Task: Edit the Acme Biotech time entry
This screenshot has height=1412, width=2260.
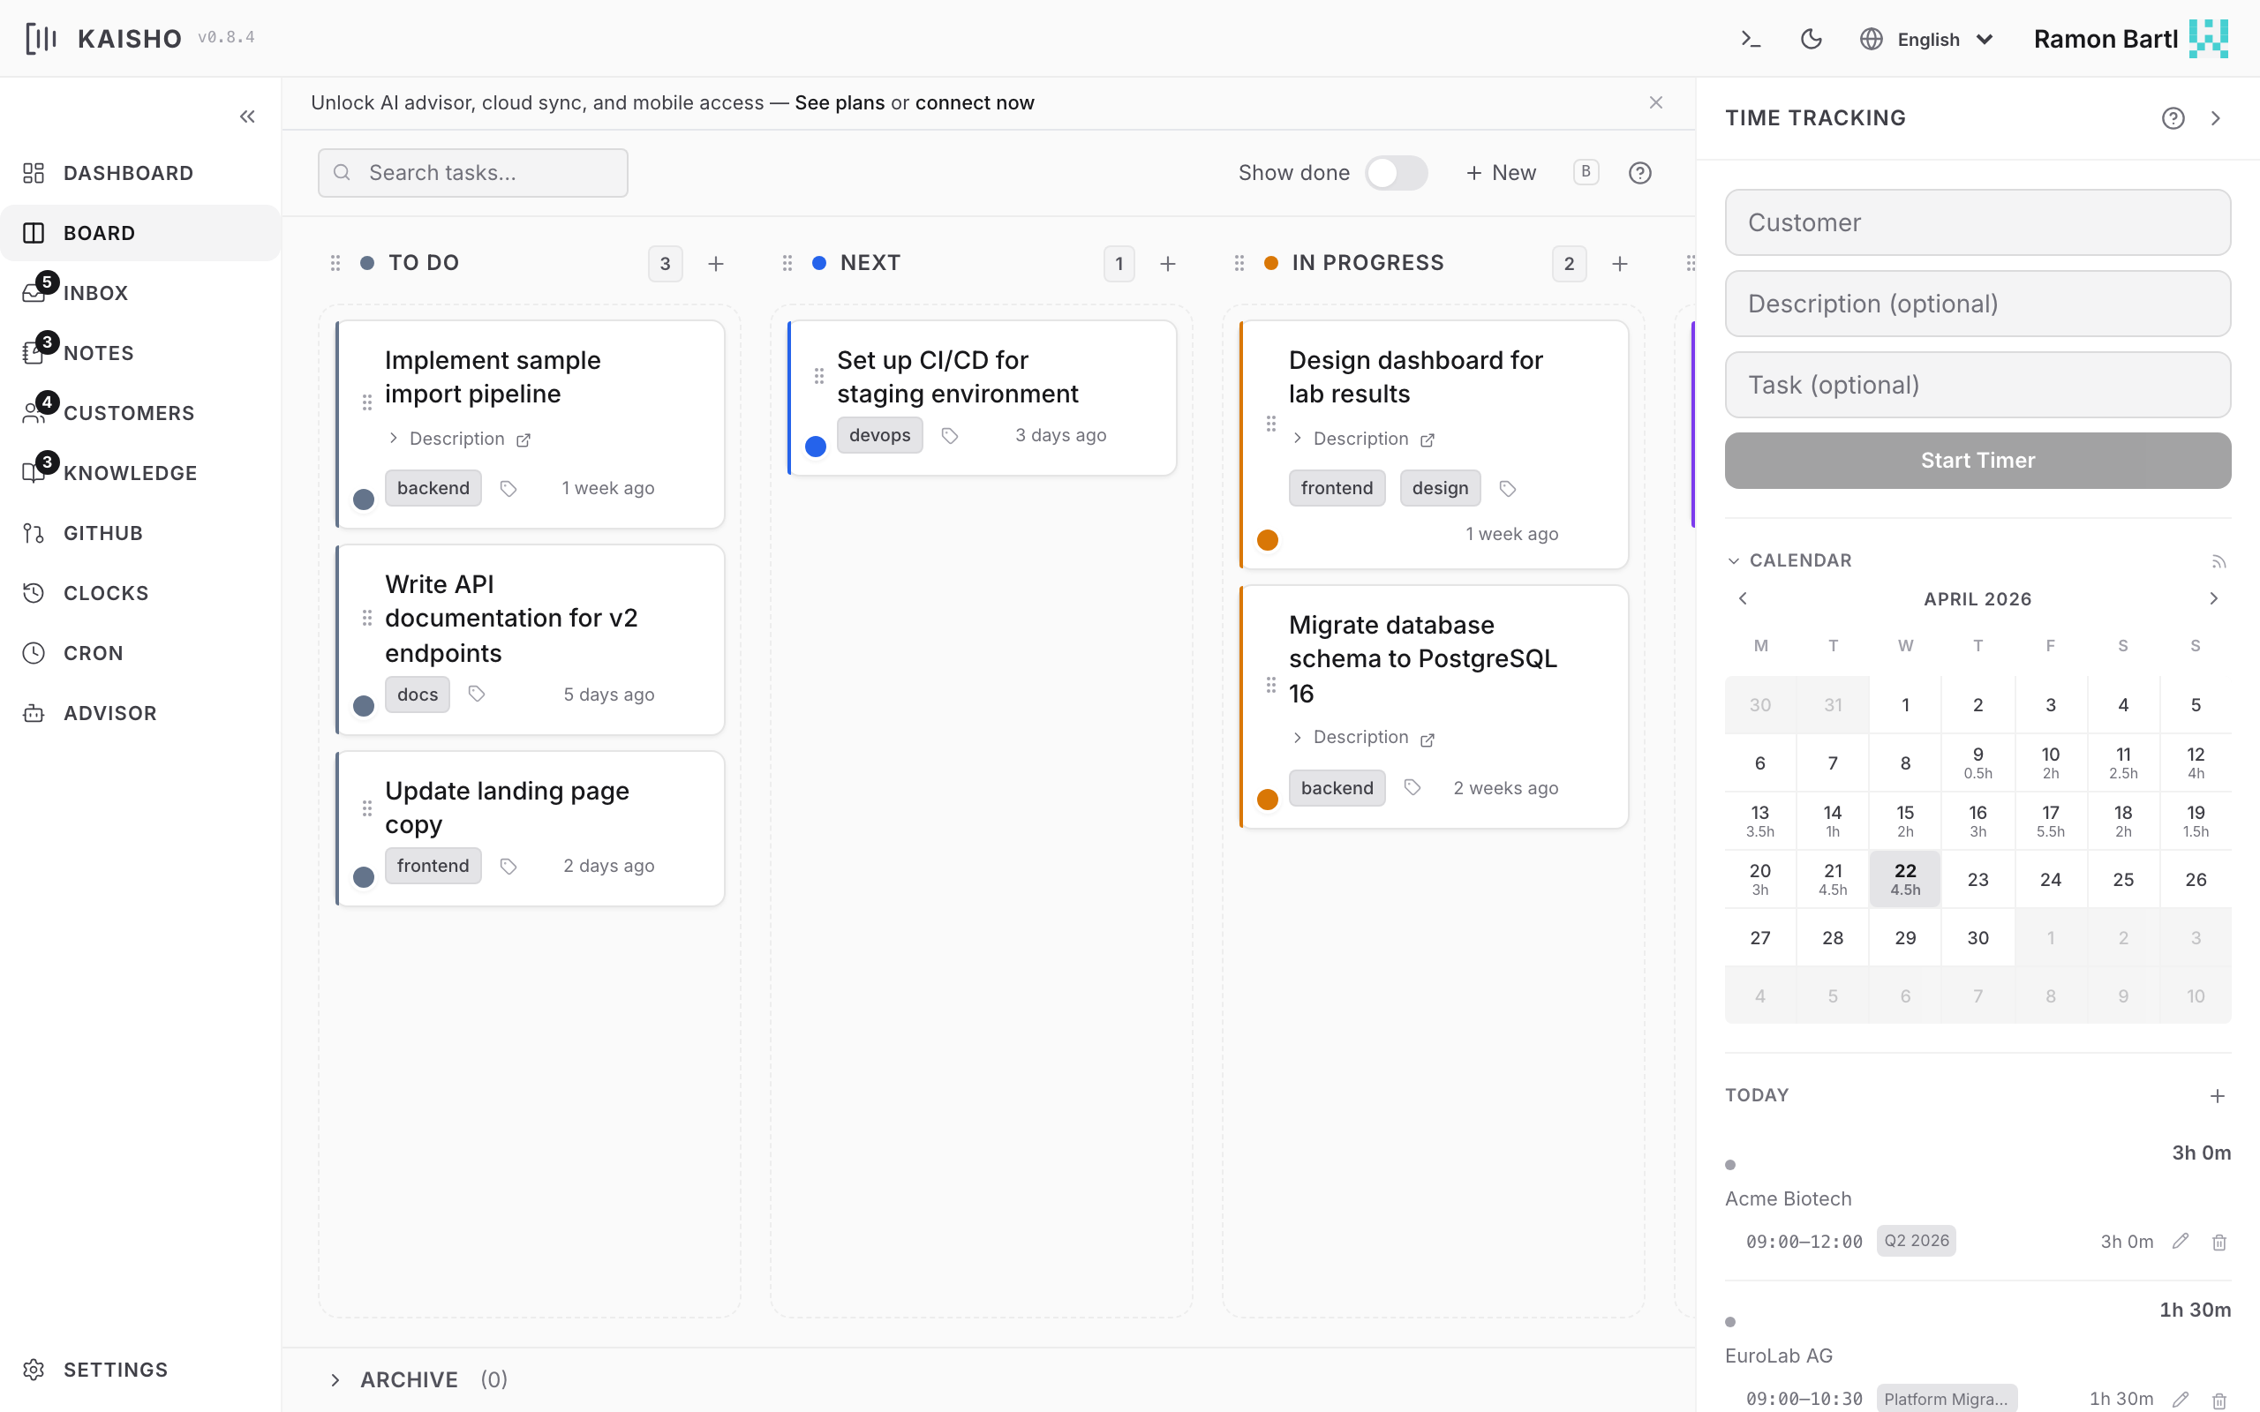Action: [x=2180, y=1241]
